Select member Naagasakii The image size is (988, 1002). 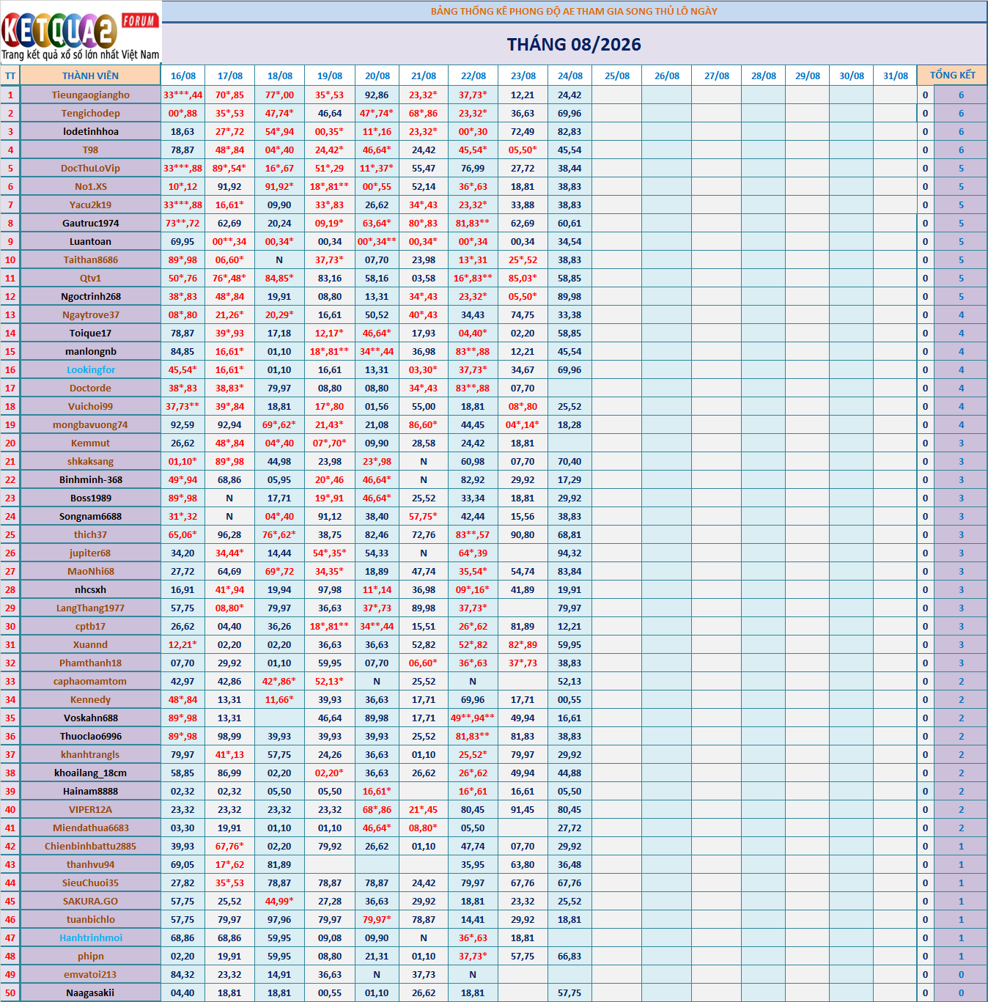90,993
